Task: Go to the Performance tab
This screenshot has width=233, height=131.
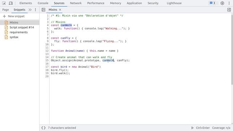Action: pyautogui.click(x=96, y=3)
